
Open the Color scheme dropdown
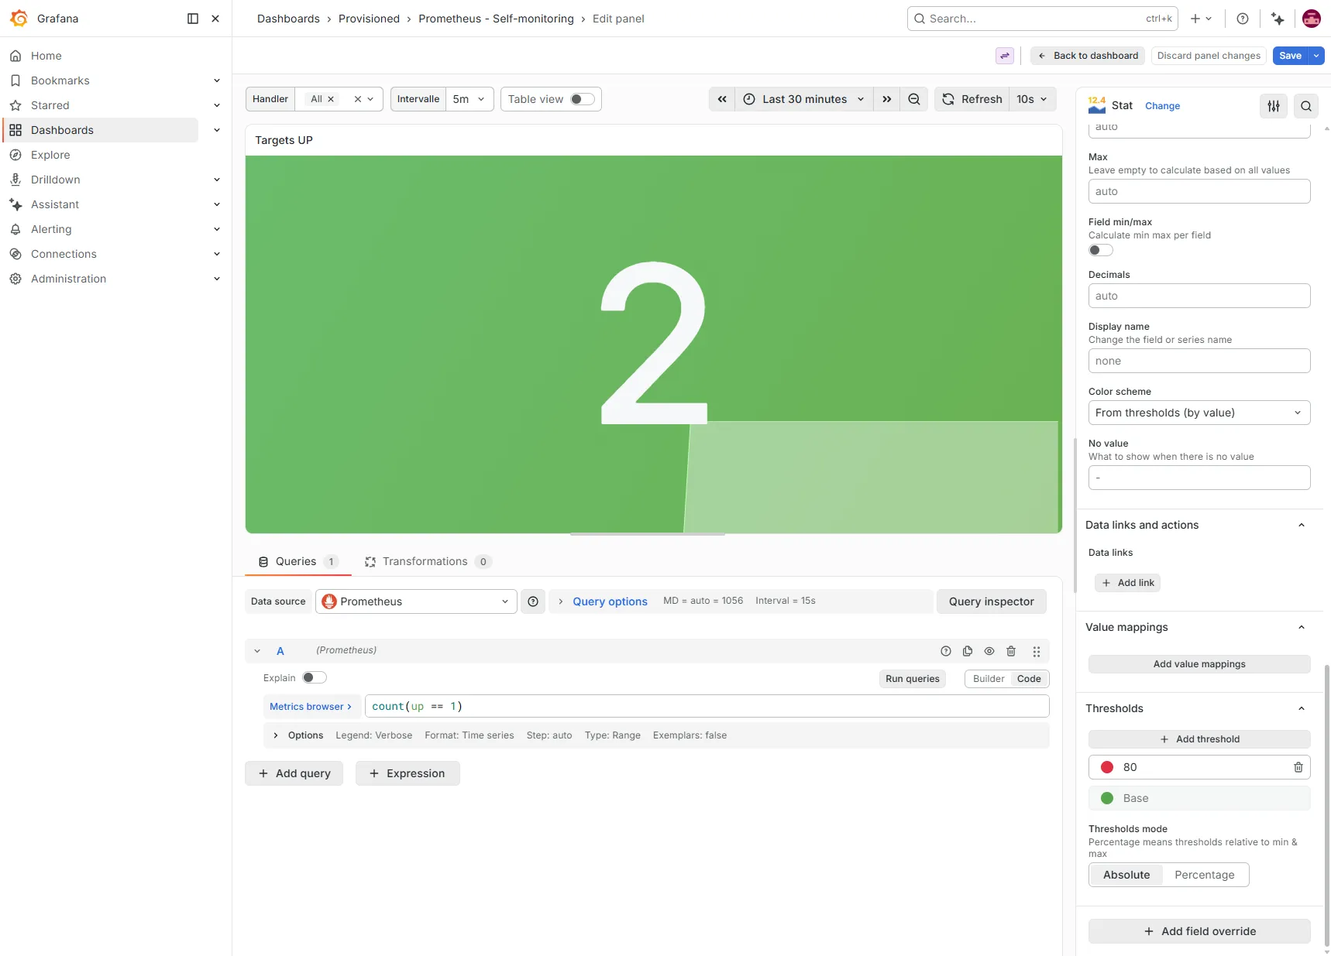click(1199, 413)
